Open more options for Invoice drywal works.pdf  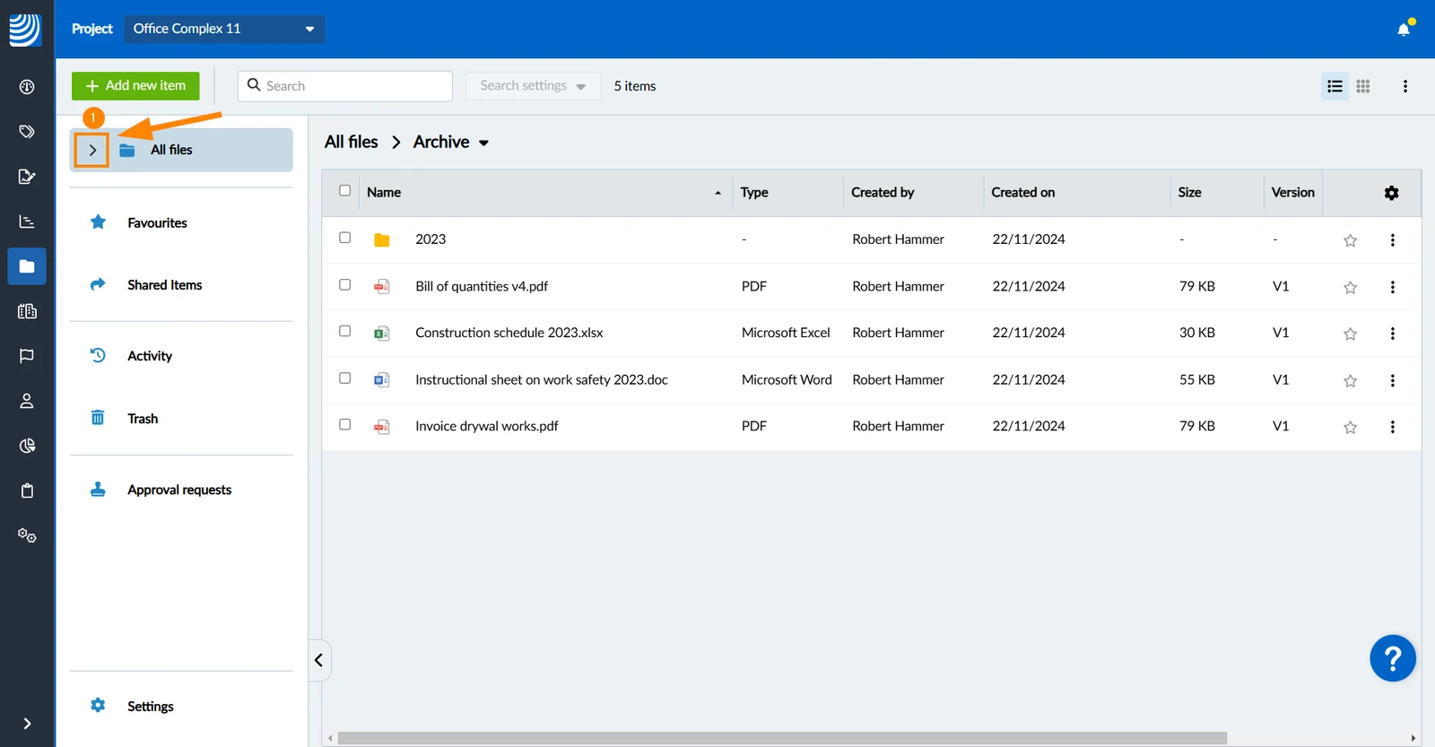pos(1392,427)
